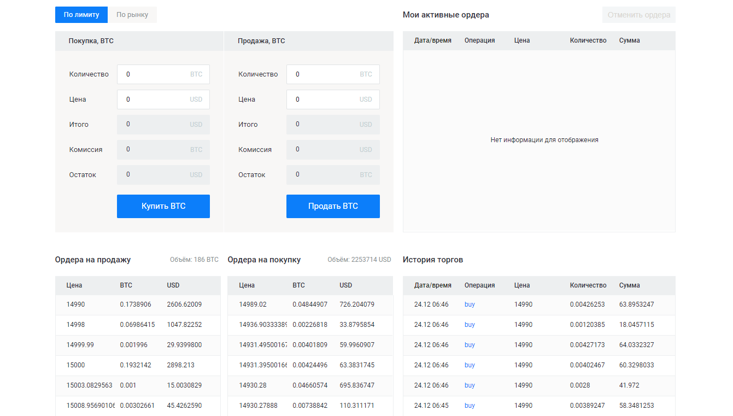
Task: Click the Цена header in sell orders table
Action: click(x=74, y=285)
